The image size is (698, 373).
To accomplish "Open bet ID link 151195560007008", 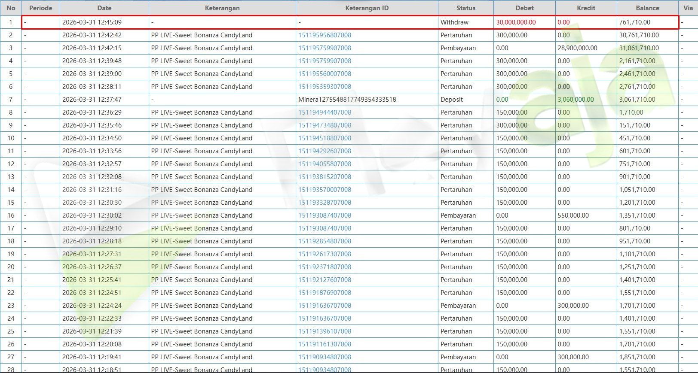I will pyautogui.click(x=325, y=74).
